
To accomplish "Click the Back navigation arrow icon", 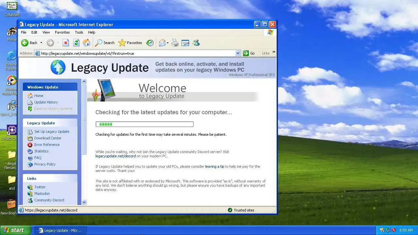I will 25,43.
